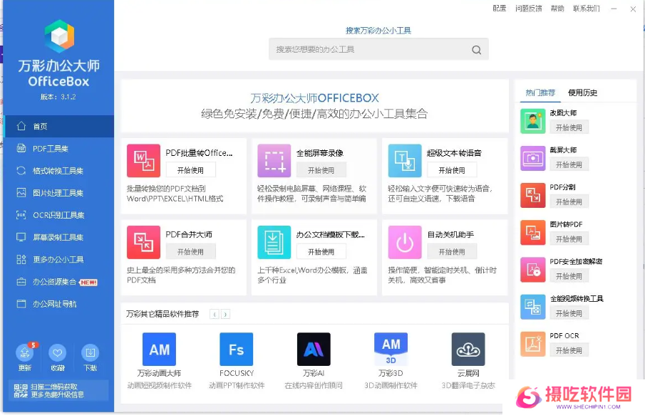Start using 自动关机助手
The height and width of the screenshot is (415, 645).
tap(452, 251)
